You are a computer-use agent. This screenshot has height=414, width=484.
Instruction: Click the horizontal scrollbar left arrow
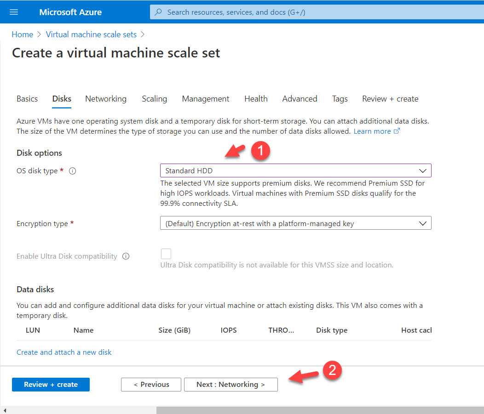[5, 410]
